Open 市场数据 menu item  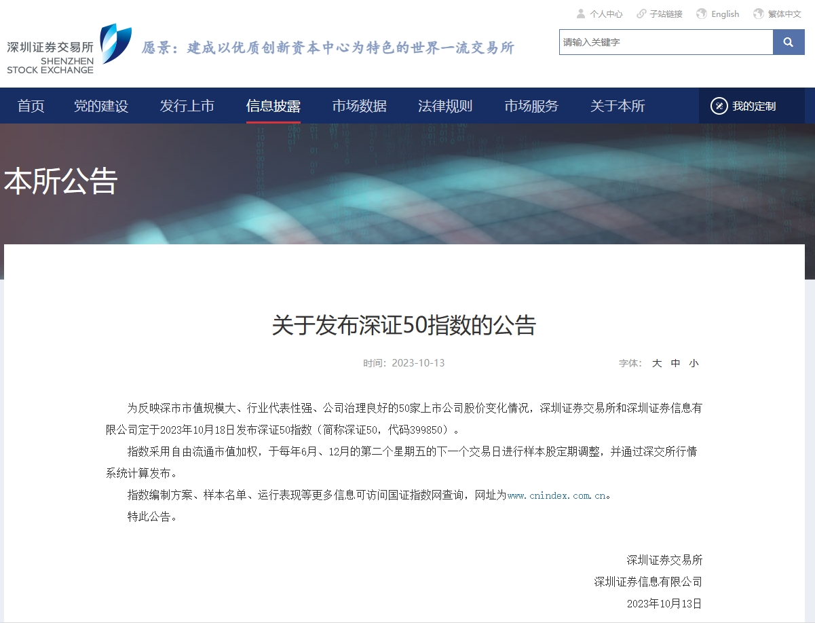click(x=360, y=106)
